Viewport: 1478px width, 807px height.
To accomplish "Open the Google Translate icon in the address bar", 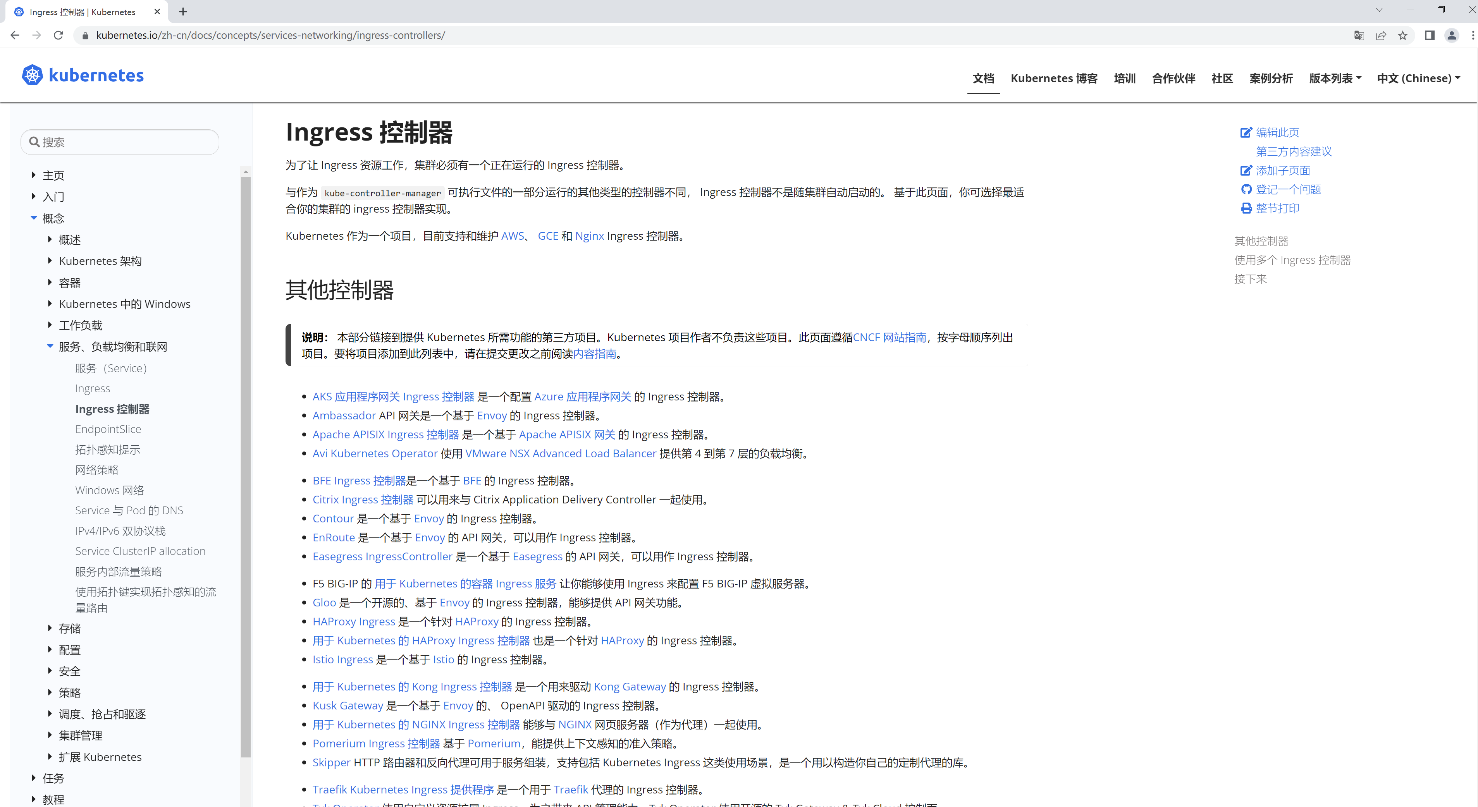I will [1359, 36].
